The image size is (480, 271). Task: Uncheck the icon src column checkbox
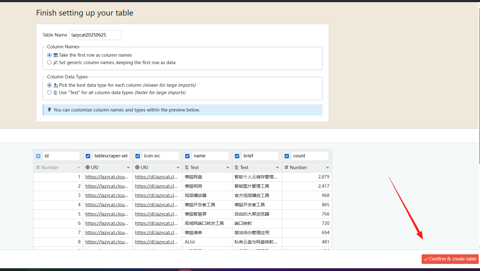[x=138, y=156]
